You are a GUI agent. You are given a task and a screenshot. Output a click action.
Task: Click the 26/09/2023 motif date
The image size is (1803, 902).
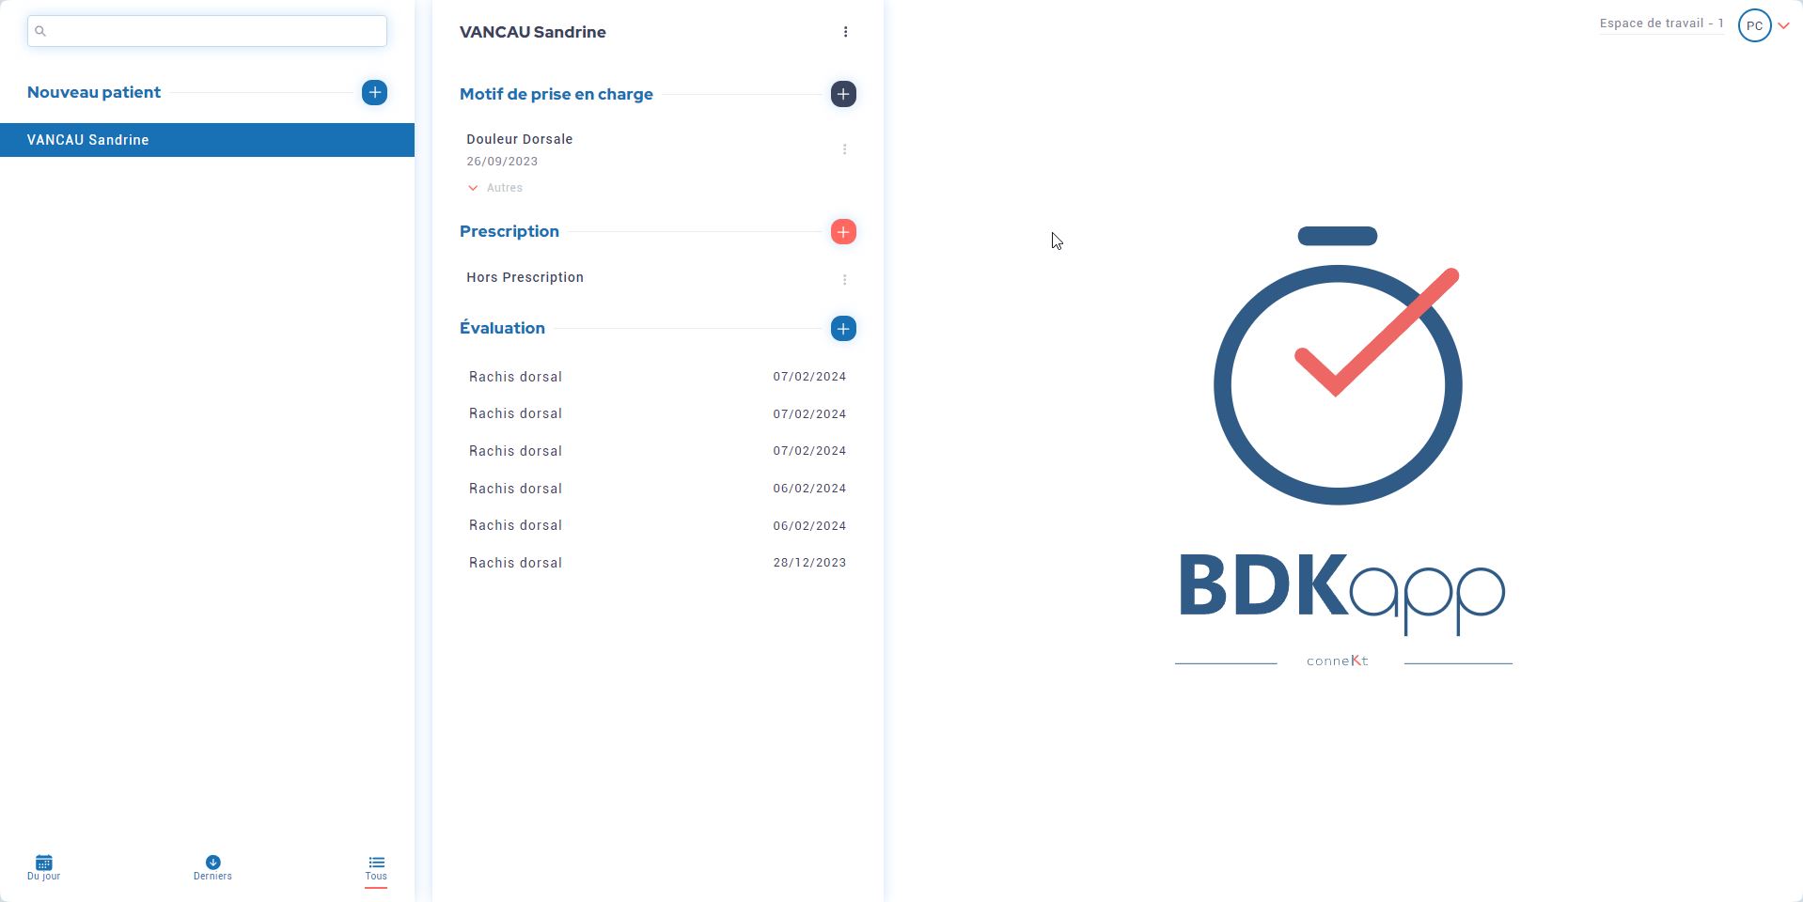coord(502,162)
